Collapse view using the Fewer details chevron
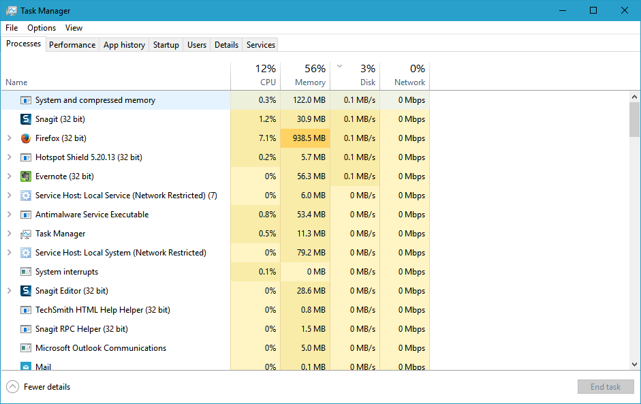 (x=12, y=386)
